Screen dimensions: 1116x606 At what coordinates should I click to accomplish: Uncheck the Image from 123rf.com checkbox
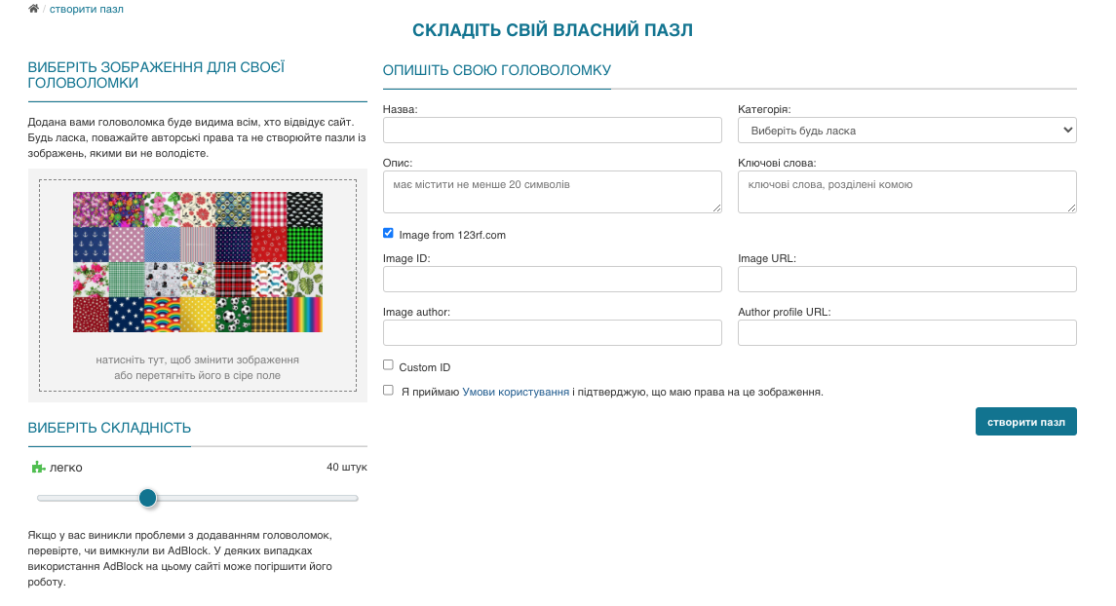click(x=388, y=233)
